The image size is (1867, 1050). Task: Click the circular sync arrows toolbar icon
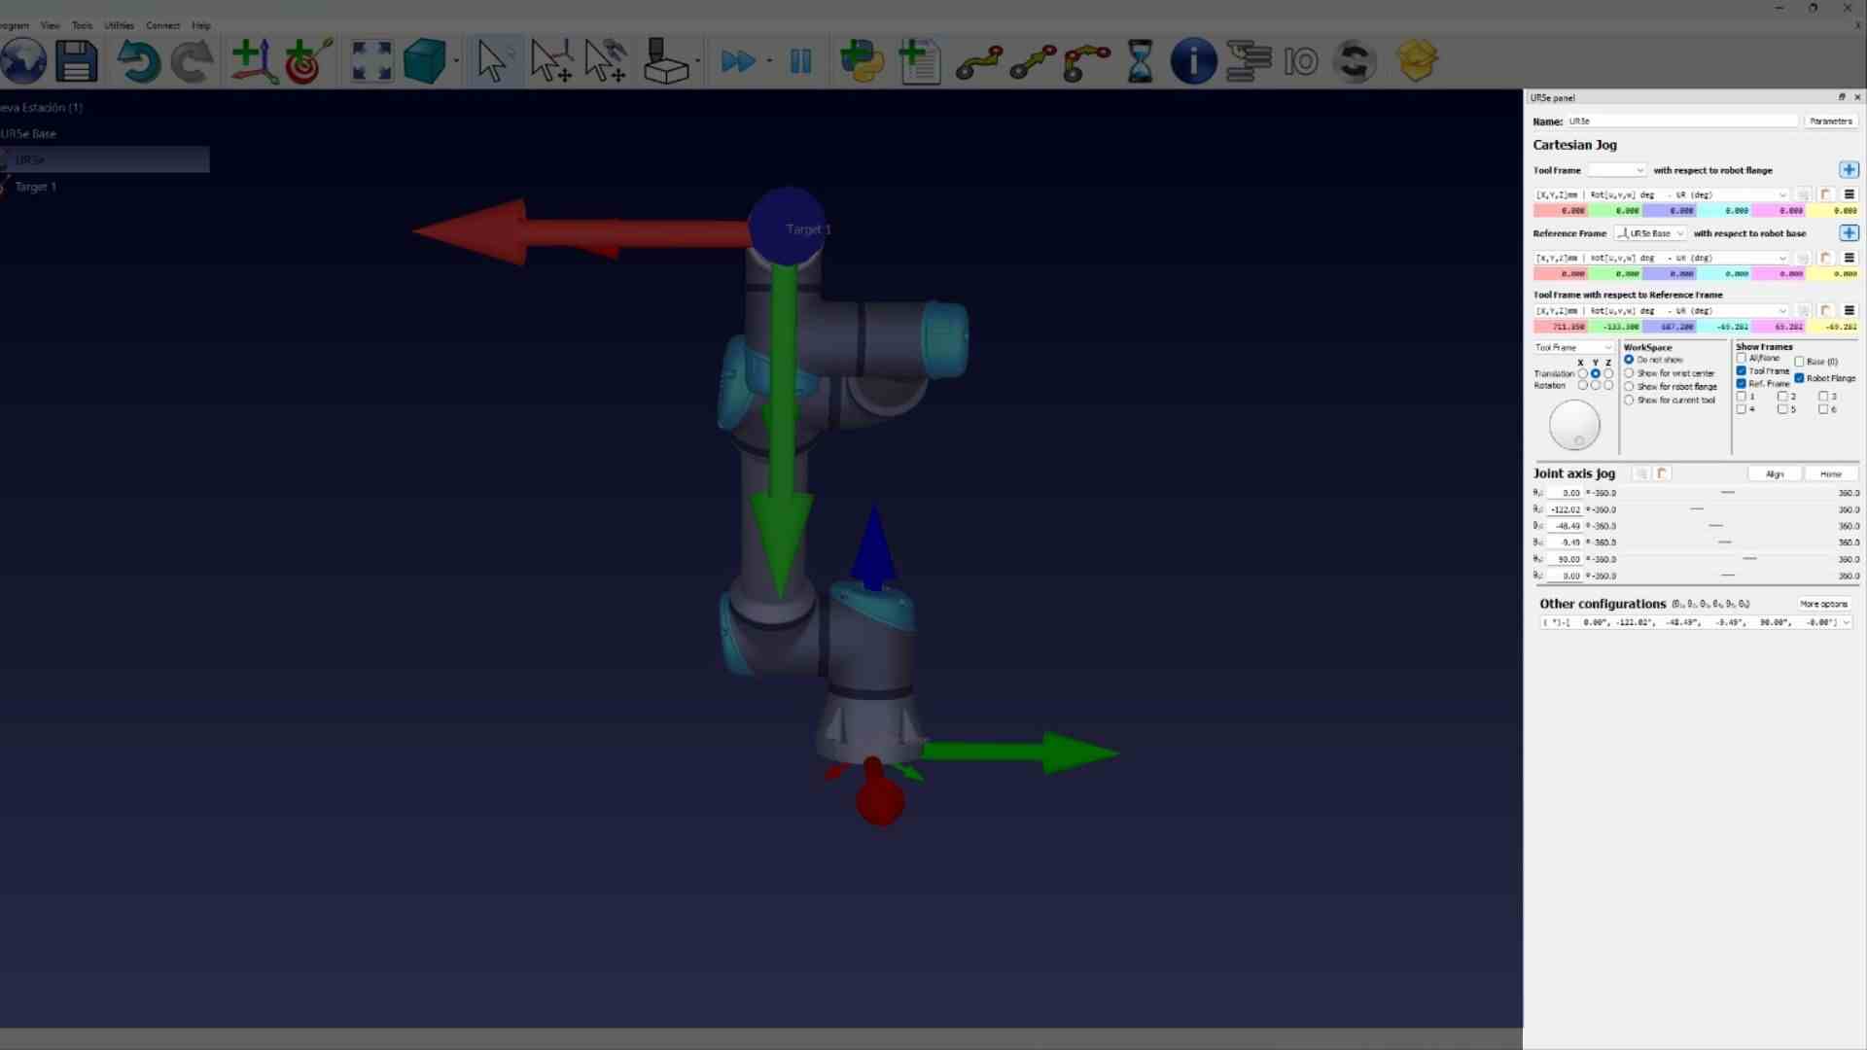tap(1355, 61)
